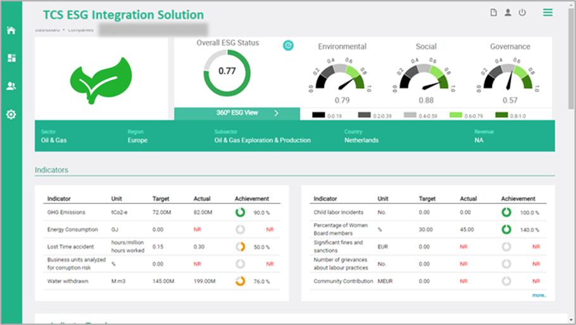The height and width of the screenshot is (325, 576).
Task: Click Lost Time accident achievement ring icon
Action: 241,246
